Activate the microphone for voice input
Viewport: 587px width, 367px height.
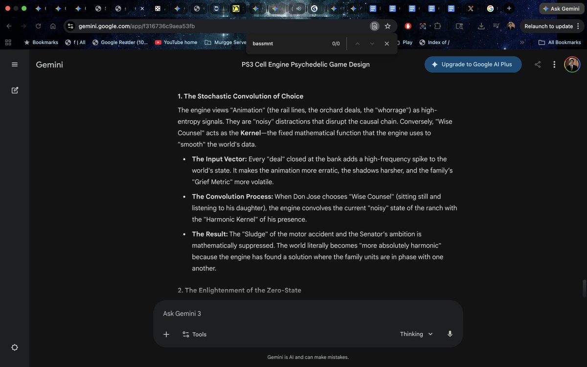(450, 334)
